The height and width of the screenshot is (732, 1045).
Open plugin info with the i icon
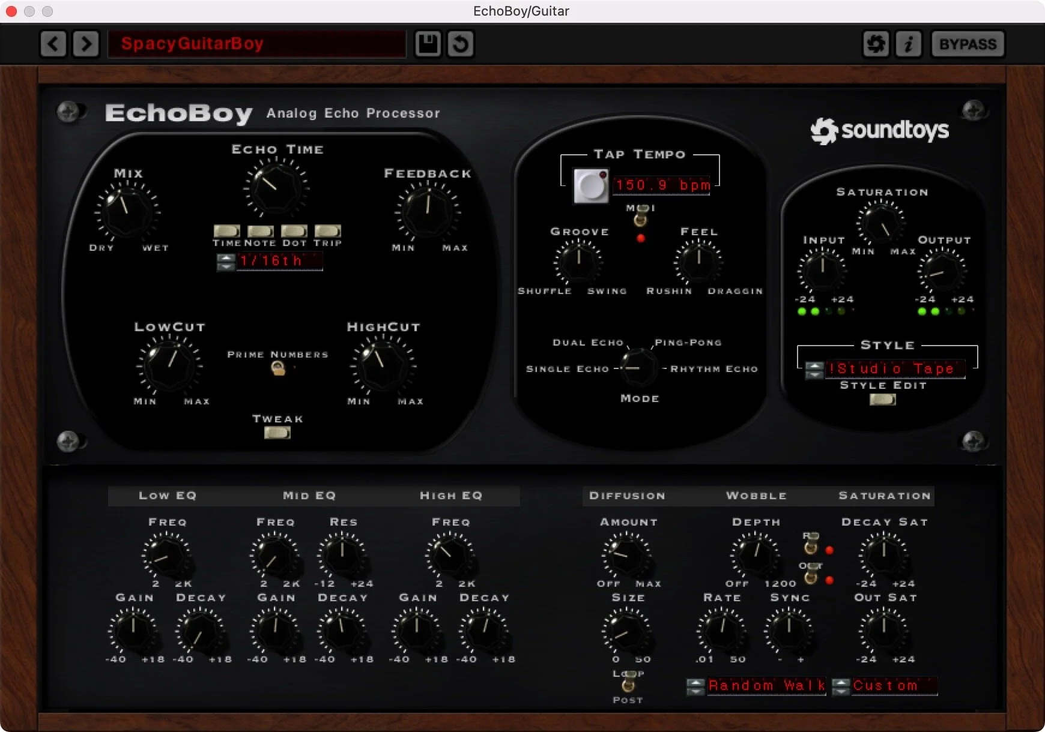908,44
